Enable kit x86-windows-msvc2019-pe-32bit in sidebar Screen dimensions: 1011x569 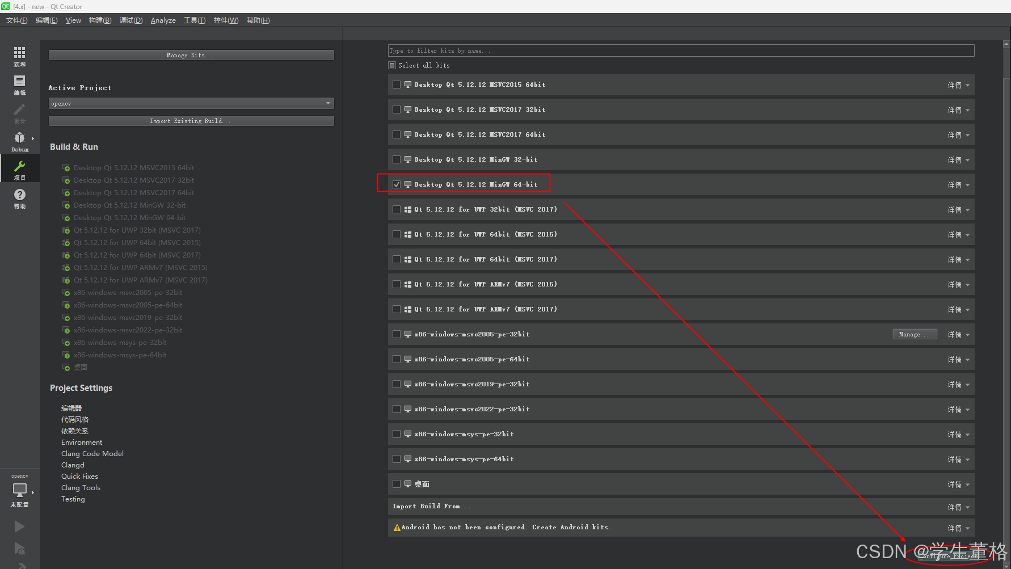128,318
